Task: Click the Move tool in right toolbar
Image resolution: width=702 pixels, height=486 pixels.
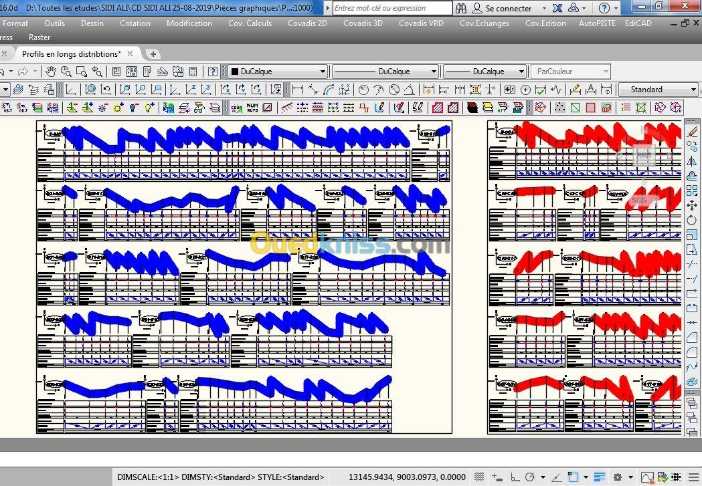Action: 692,205
